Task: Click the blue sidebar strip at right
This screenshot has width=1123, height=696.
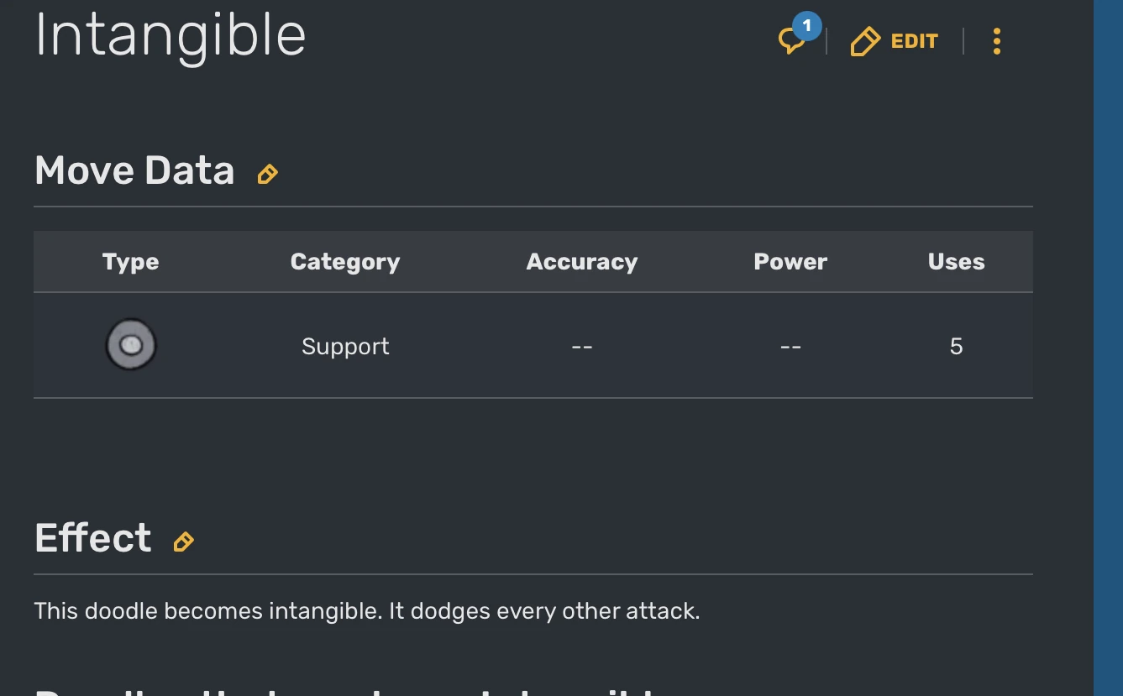Action: pos(1108,348)
